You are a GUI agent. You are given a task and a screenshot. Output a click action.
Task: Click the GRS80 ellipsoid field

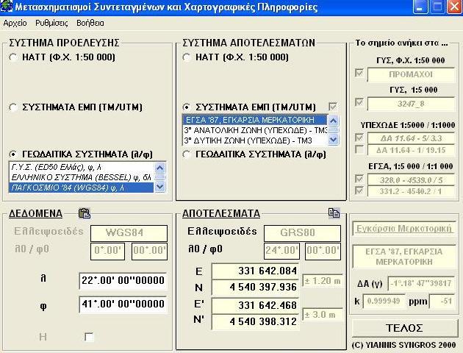[302, 233]
